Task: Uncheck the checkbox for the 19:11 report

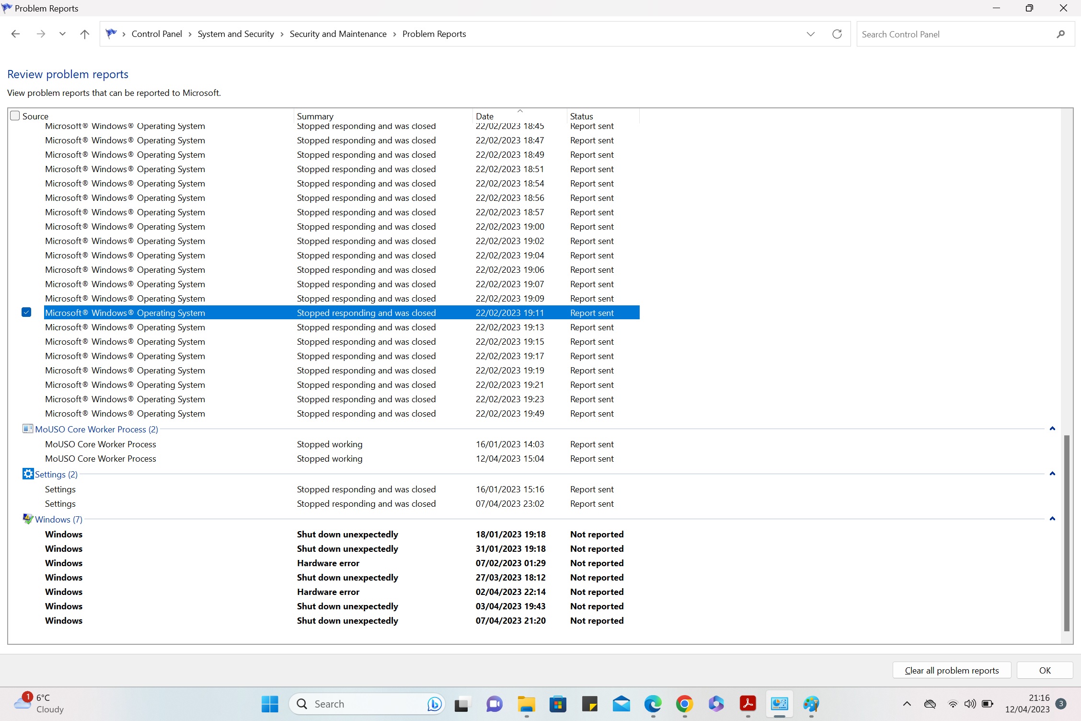Action: [26, 312]
